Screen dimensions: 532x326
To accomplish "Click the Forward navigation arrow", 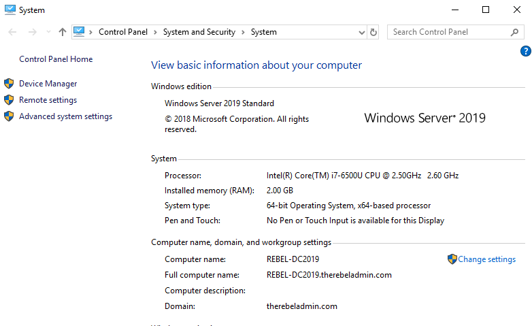I will (x=32, y=32).
